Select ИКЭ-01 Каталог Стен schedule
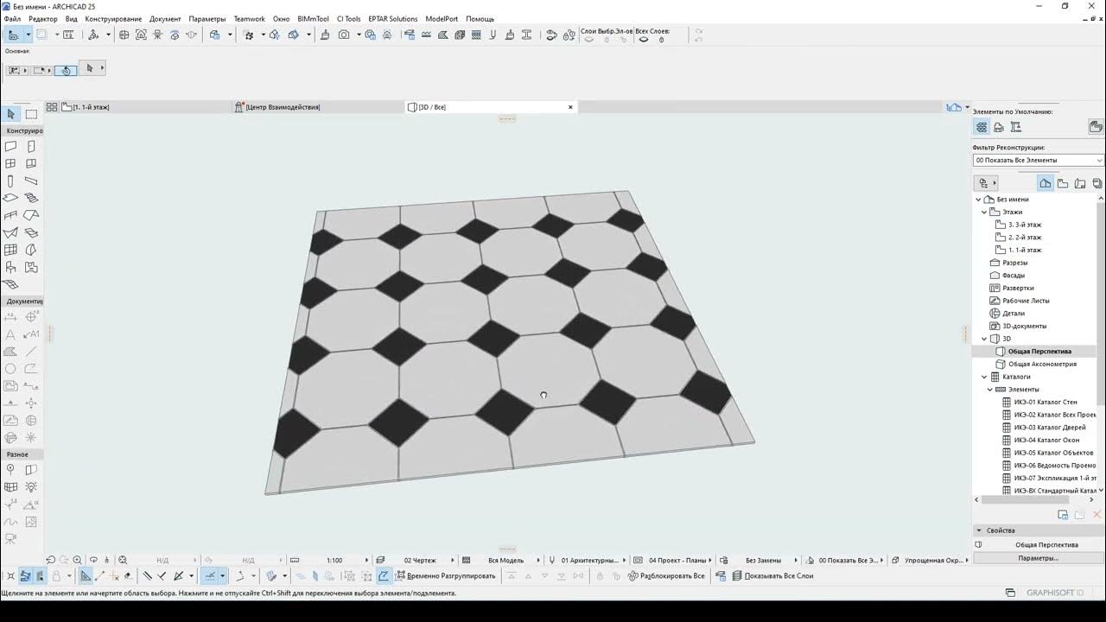 1046,402
